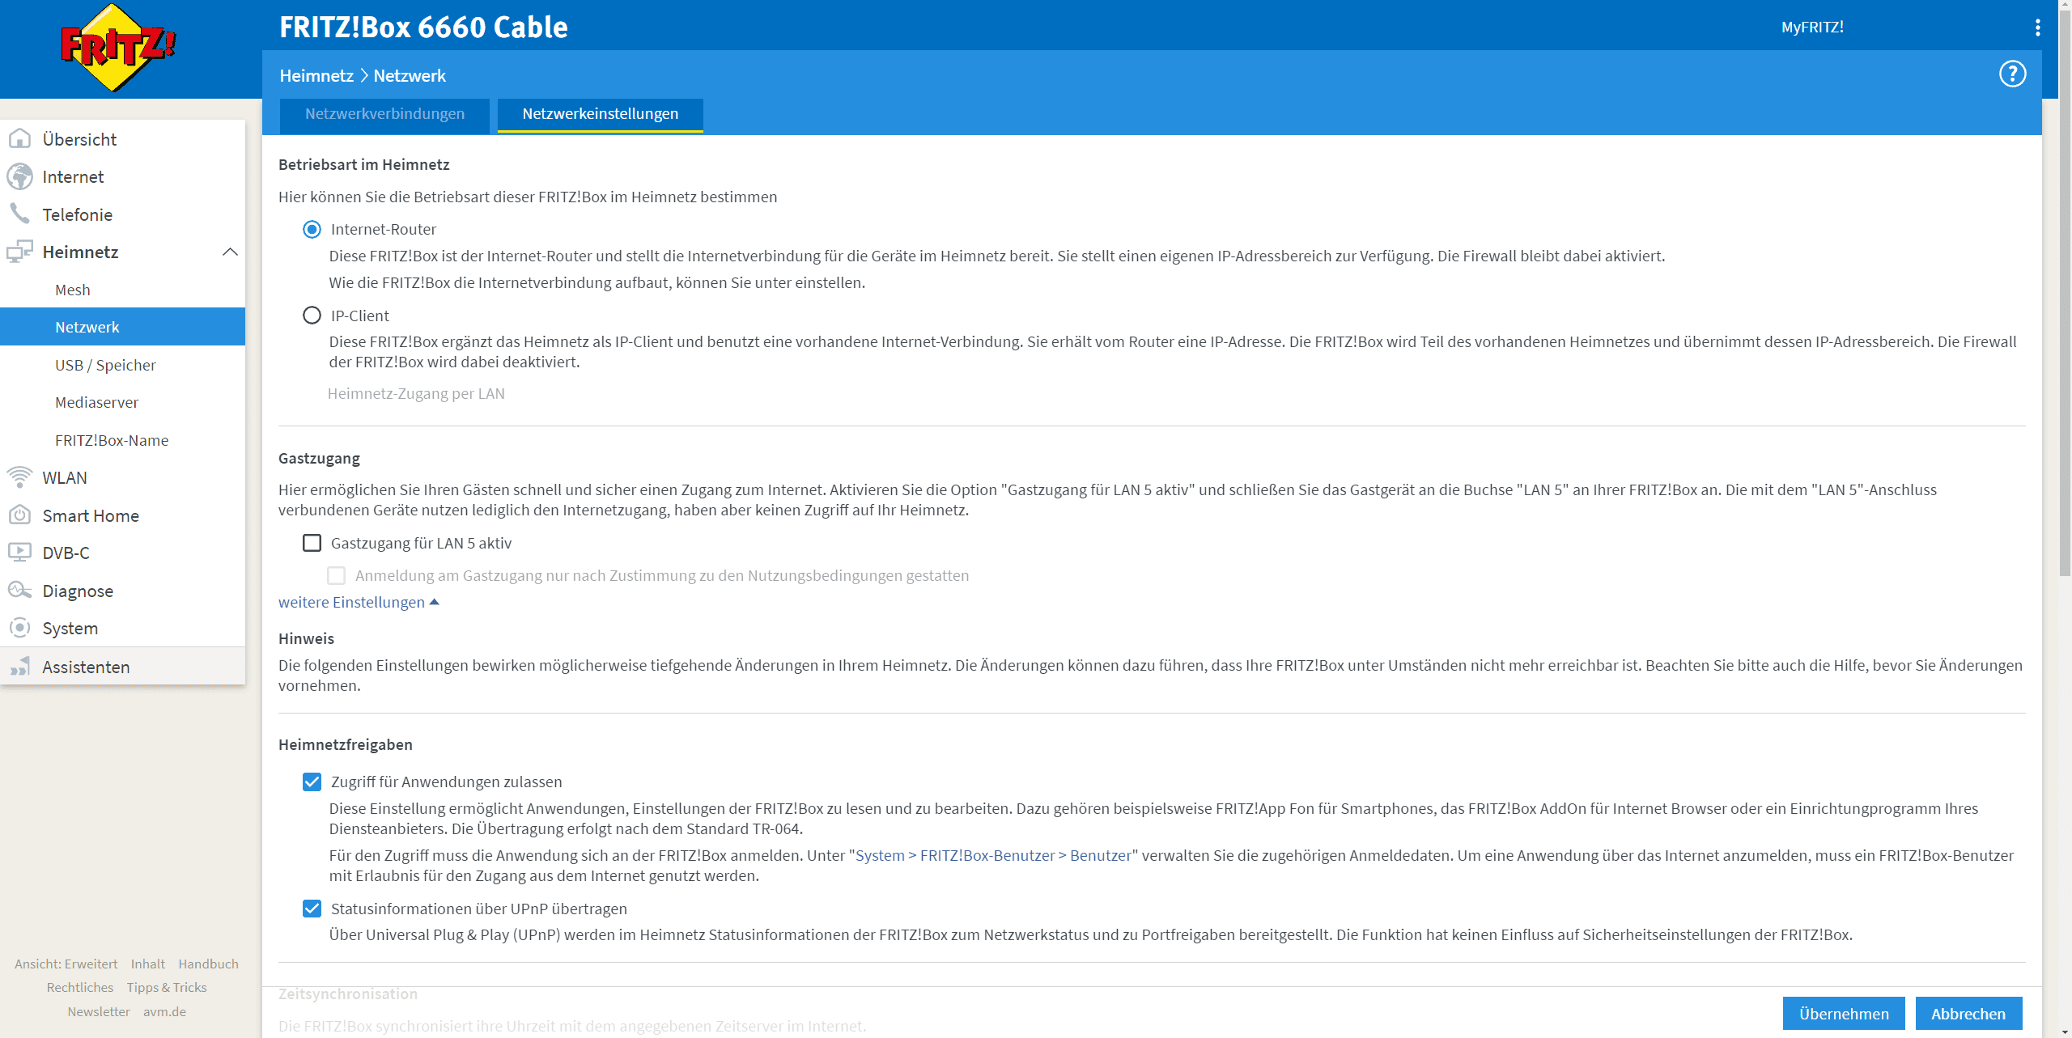Open avm.de footer link
Viewport: 2072px width, 1038px height.
pos(164,1011)
